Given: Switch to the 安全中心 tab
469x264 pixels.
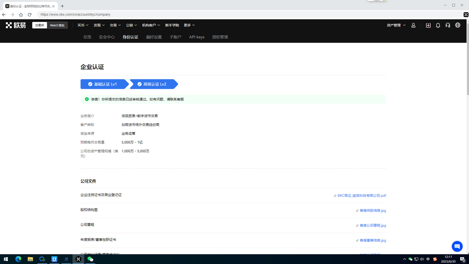Looking at the screenshot, I should tap(107, 37).
